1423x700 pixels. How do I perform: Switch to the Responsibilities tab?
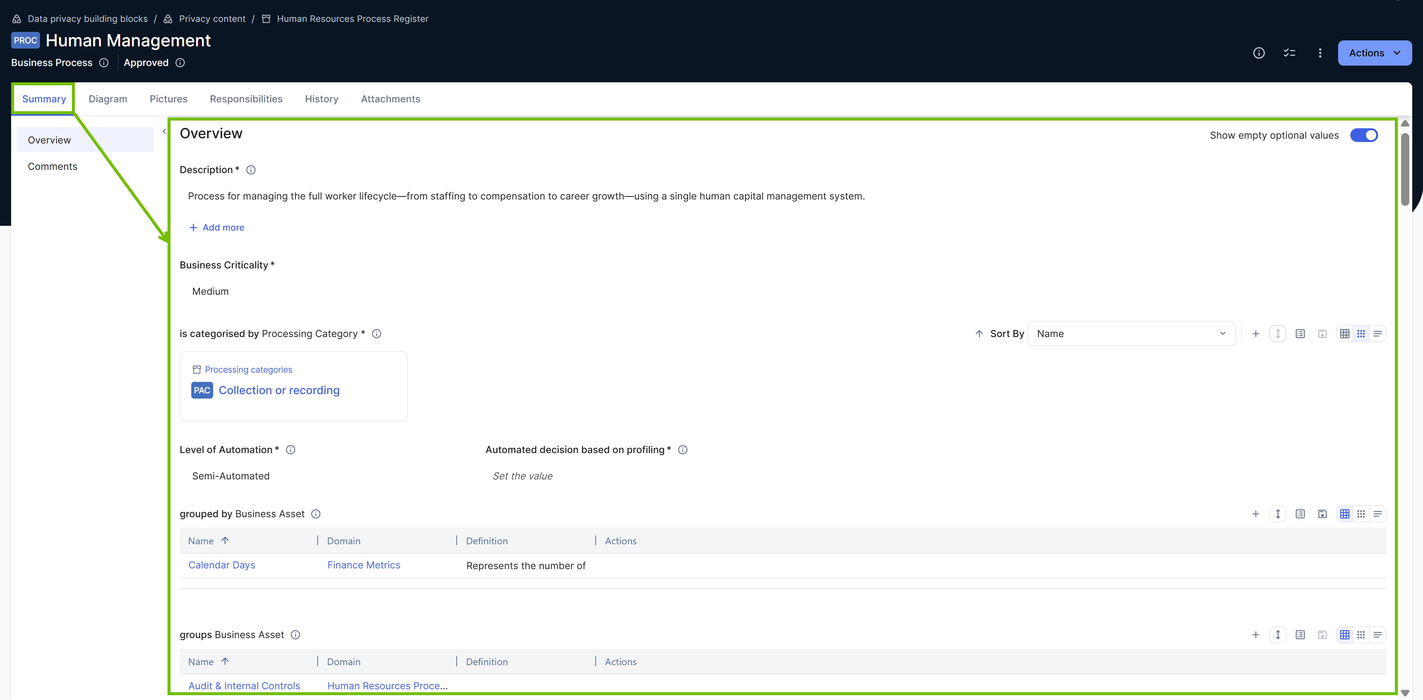(246, 99)
